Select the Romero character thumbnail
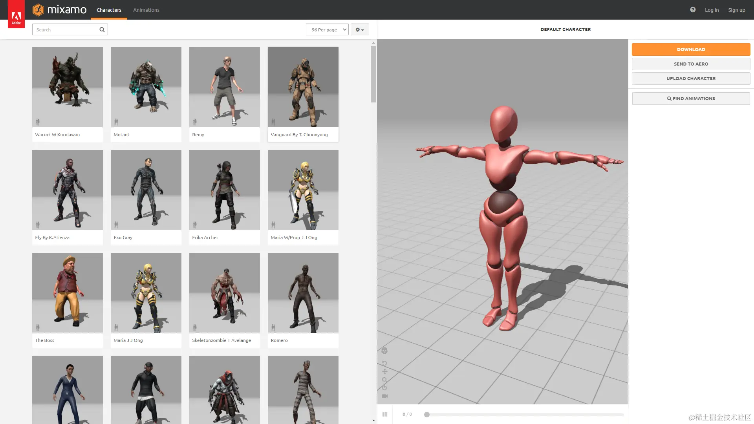Image resolution: width=754 pixels, height=424 pixels. pos(303,293)
